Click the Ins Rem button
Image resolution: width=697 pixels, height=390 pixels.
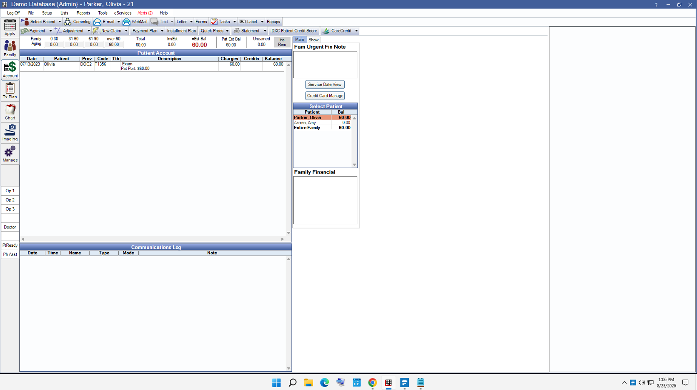282,42
